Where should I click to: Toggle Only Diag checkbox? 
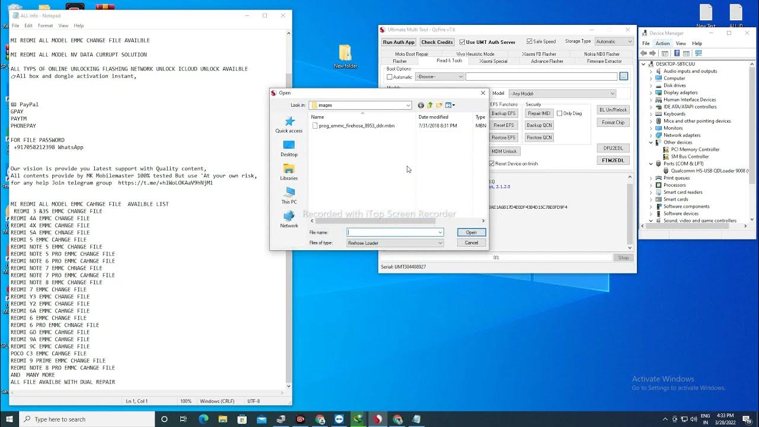pyautogui.click(x=559, y=113)
